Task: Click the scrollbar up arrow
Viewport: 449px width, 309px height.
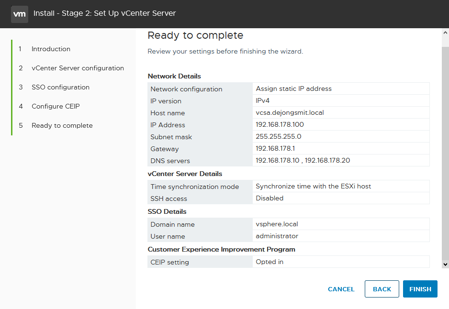Action: (445, 33)
